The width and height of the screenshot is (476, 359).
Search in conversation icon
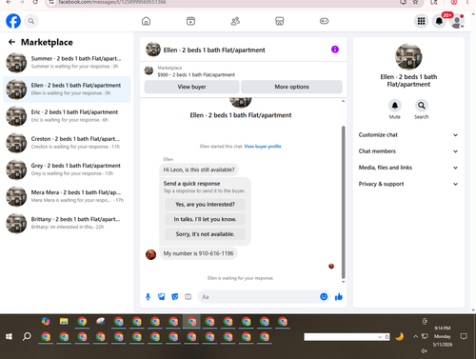point(422,106)
